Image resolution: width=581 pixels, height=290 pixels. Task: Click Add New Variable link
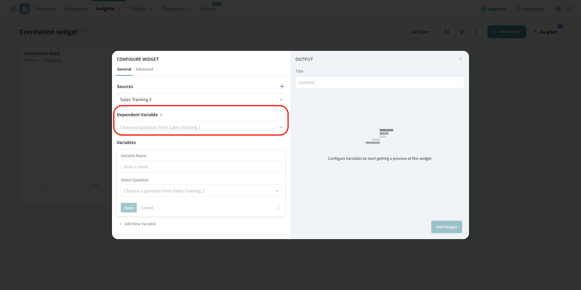pos(140,224)
